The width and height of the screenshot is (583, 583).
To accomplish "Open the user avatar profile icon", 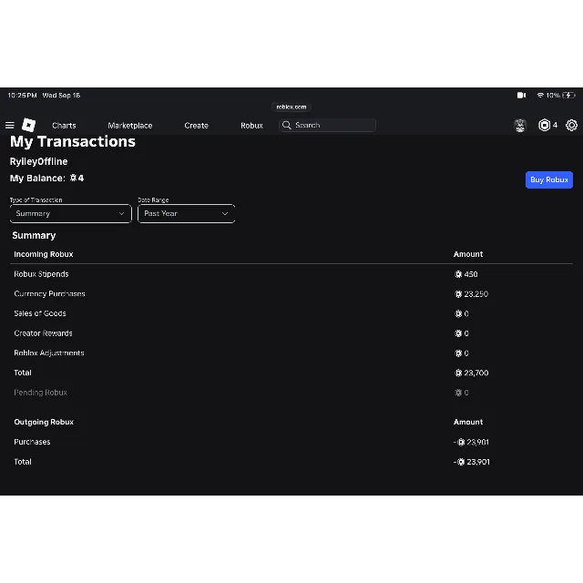I will tap(520, 126).
